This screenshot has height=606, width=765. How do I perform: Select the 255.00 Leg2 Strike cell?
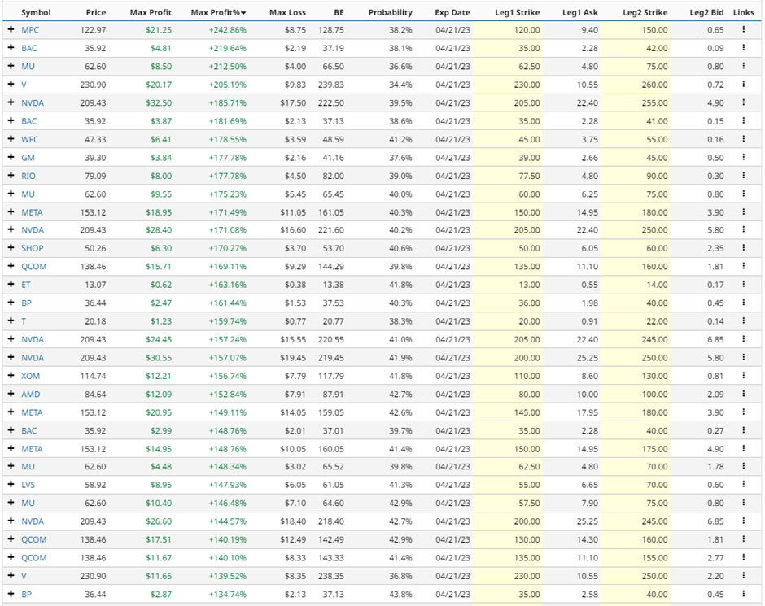(654, 102)
